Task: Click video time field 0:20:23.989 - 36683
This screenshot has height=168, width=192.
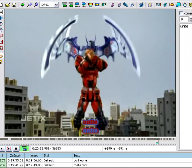Action: pyautogui.click(x=67, y=149)
